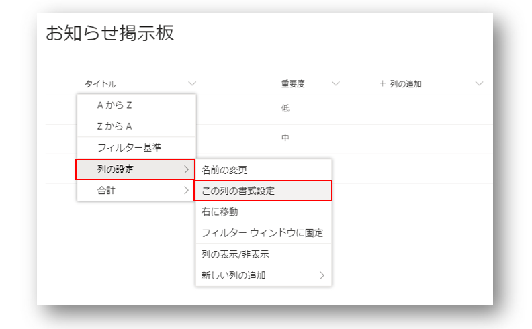Select the 中 importance cell

(285, 138)
